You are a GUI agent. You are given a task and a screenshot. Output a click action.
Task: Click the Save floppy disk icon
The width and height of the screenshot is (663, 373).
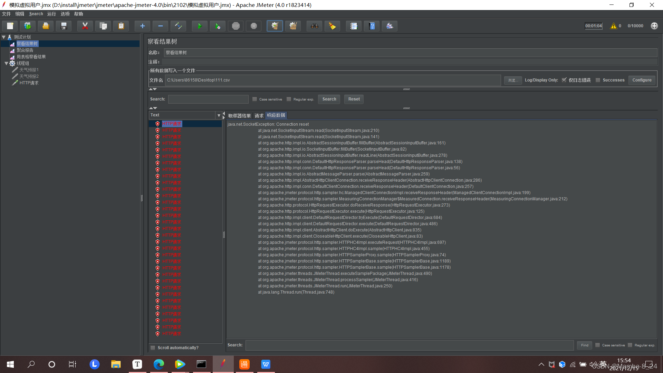point(64,26)
